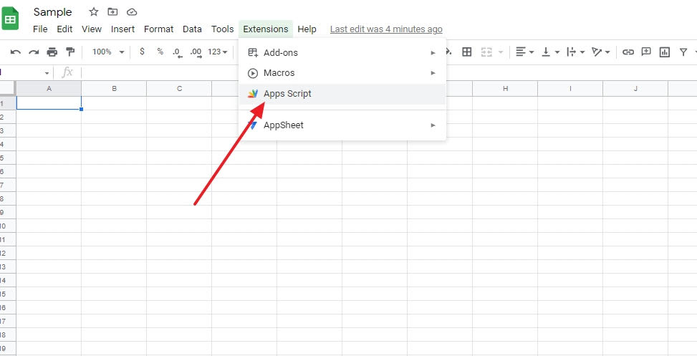Open the Borders tool
Viewport: 697px width, 356px height.
pyautogui.click(x=467, y=52)
